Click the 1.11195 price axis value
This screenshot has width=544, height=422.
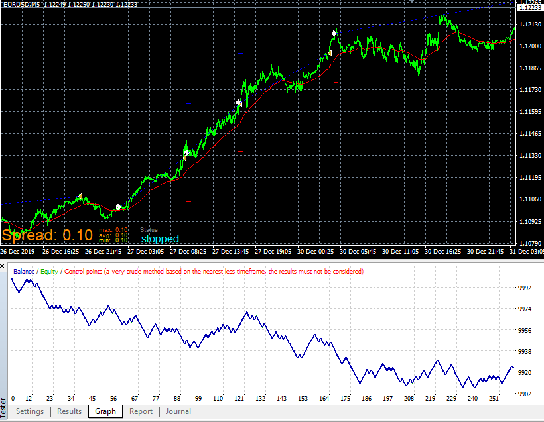[x=530, y=178]
